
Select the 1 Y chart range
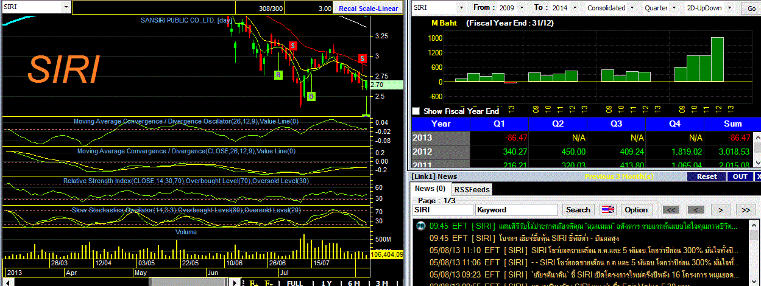pos(326,283)
